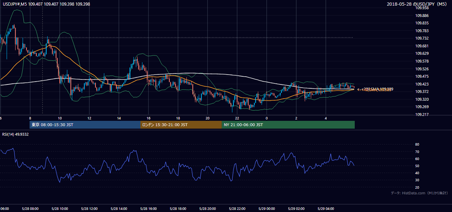Viewport: 452px width, 212px height.
Task: Click bottom time label 5/28 18:00
Action: [178, 208]
